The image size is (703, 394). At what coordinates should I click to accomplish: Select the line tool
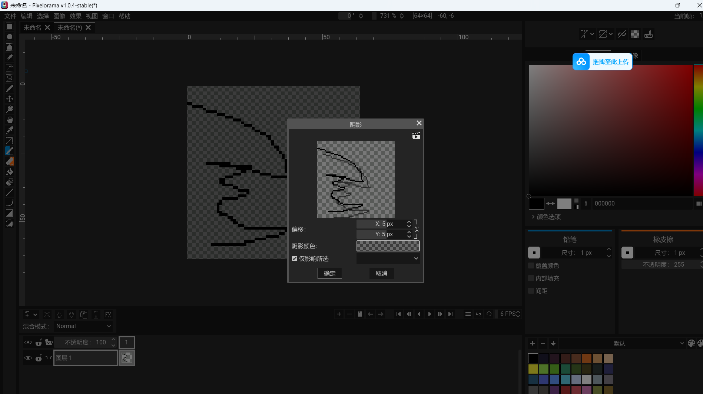click(10, 192)
